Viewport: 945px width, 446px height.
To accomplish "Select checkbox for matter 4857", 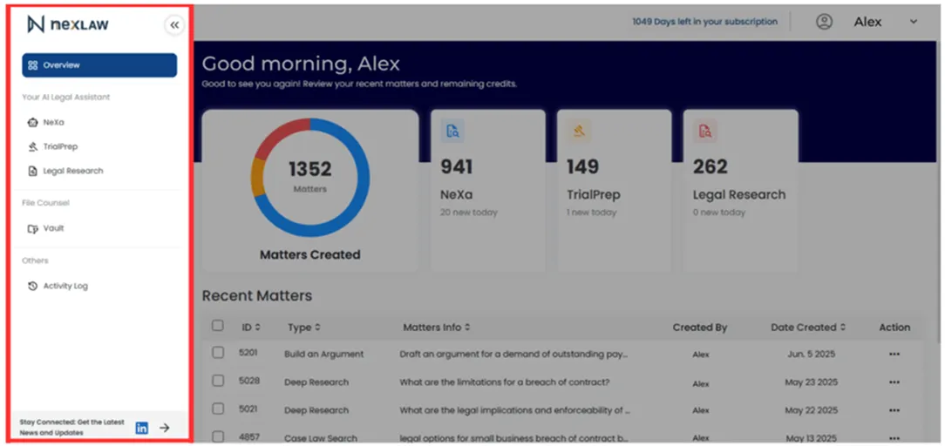I will click(x=218, y=437).
